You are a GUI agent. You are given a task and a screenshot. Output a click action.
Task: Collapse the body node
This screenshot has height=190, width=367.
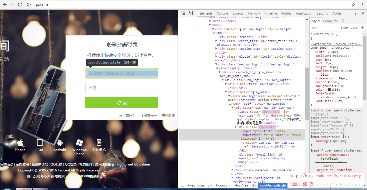pos(210,25)
